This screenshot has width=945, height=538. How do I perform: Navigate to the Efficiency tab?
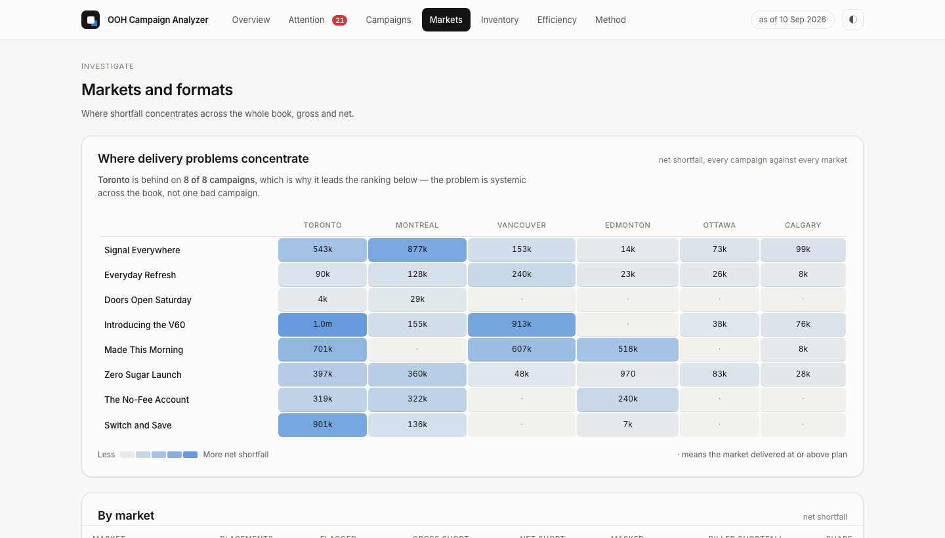(x=557, y=20)
